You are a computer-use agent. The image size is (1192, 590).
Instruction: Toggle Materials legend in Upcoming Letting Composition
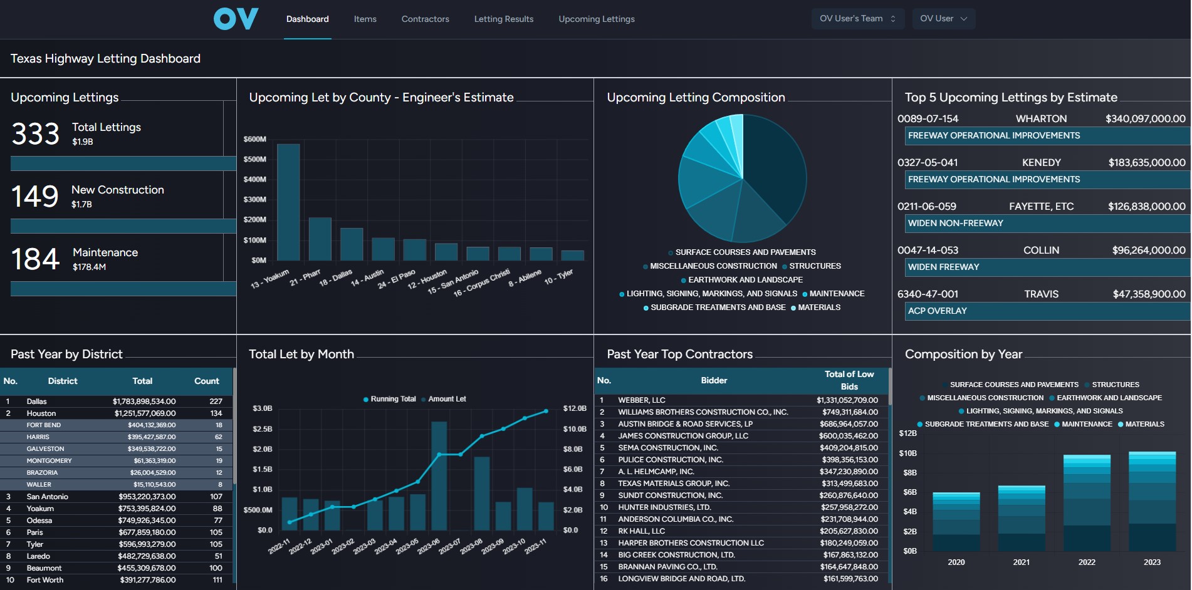815,308
